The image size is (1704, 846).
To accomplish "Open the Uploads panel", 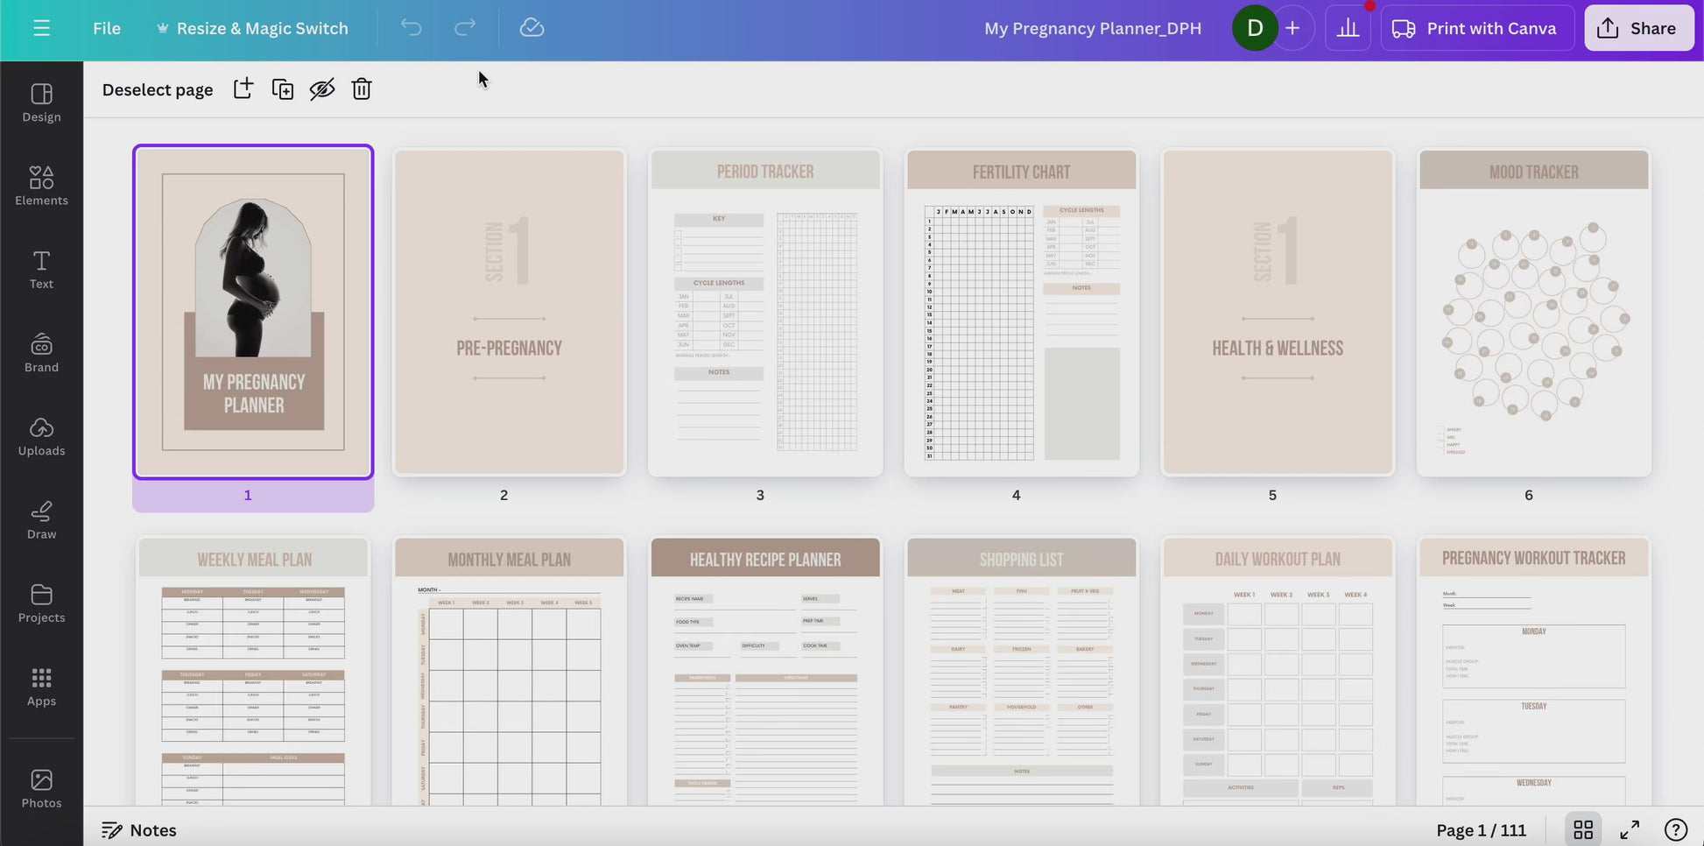I will [x=41, y=436].
